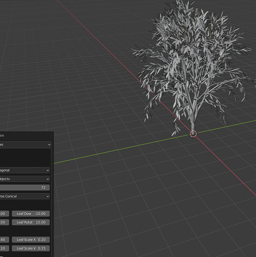Image resolution: width=256 pixels, height=257 pixels.
Task: Select the tree trunk above the cursor
Action: (x=193, y=122)
